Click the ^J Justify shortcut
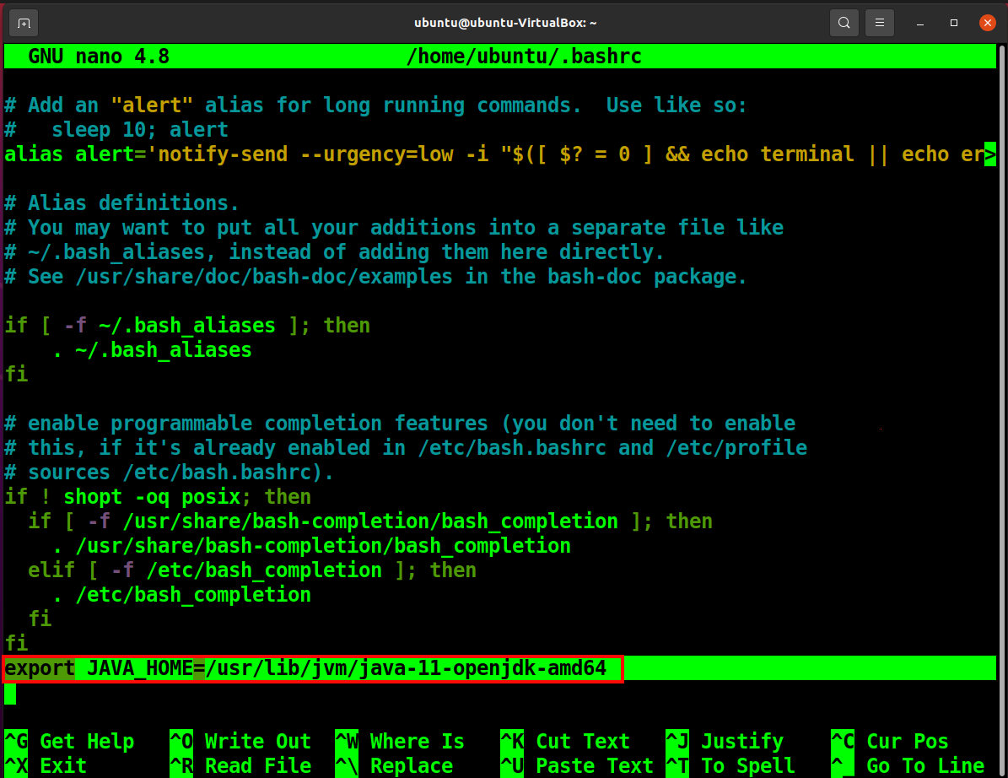 coord(725,742)
